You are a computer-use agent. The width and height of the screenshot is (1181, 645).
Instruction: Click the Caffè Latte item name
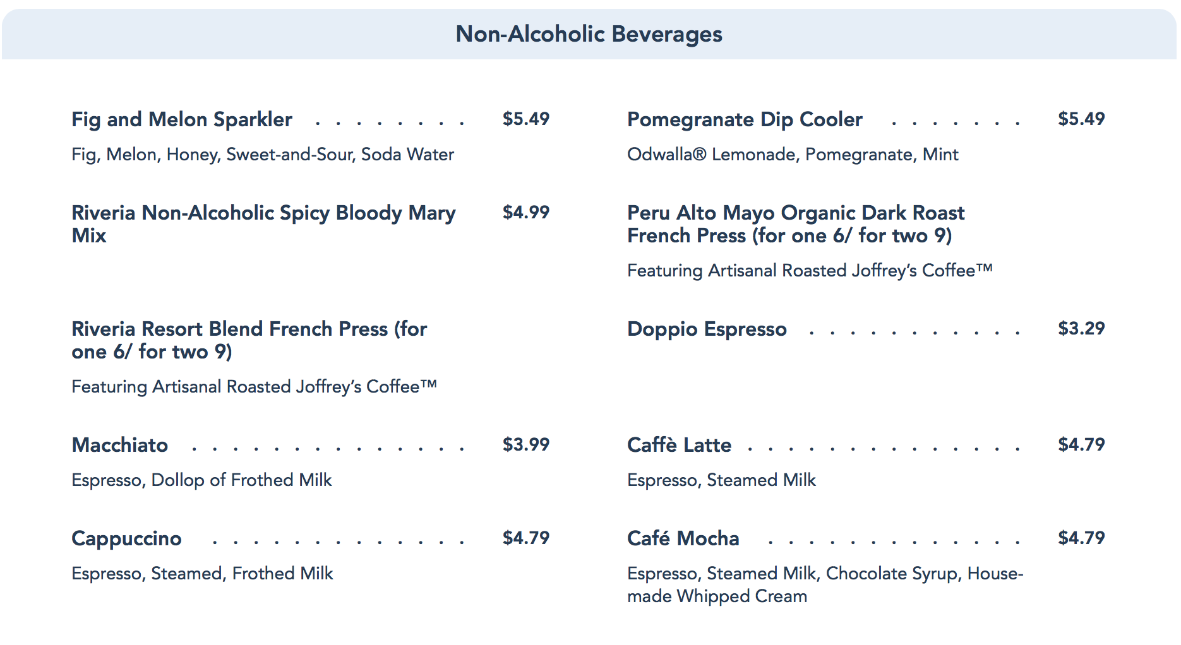tap(679, 445)
